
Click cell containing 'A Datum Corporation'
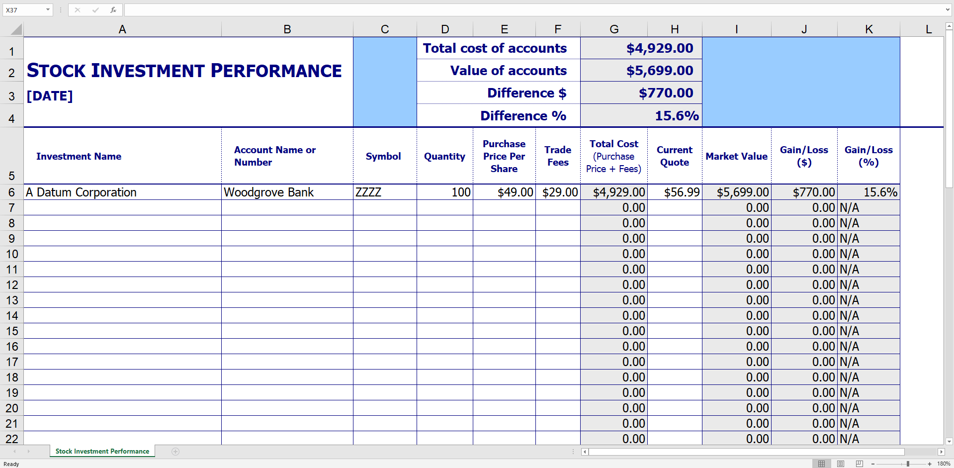[x=122, y=192]
